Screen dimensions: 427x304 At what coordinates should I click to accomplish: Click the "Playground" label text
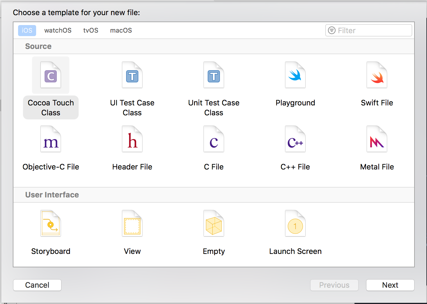[x=295, y=103]
